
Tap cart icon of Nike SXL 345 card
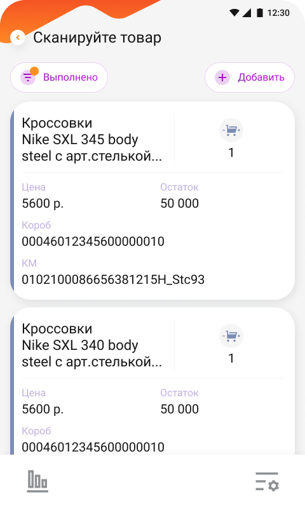point(231,130)
